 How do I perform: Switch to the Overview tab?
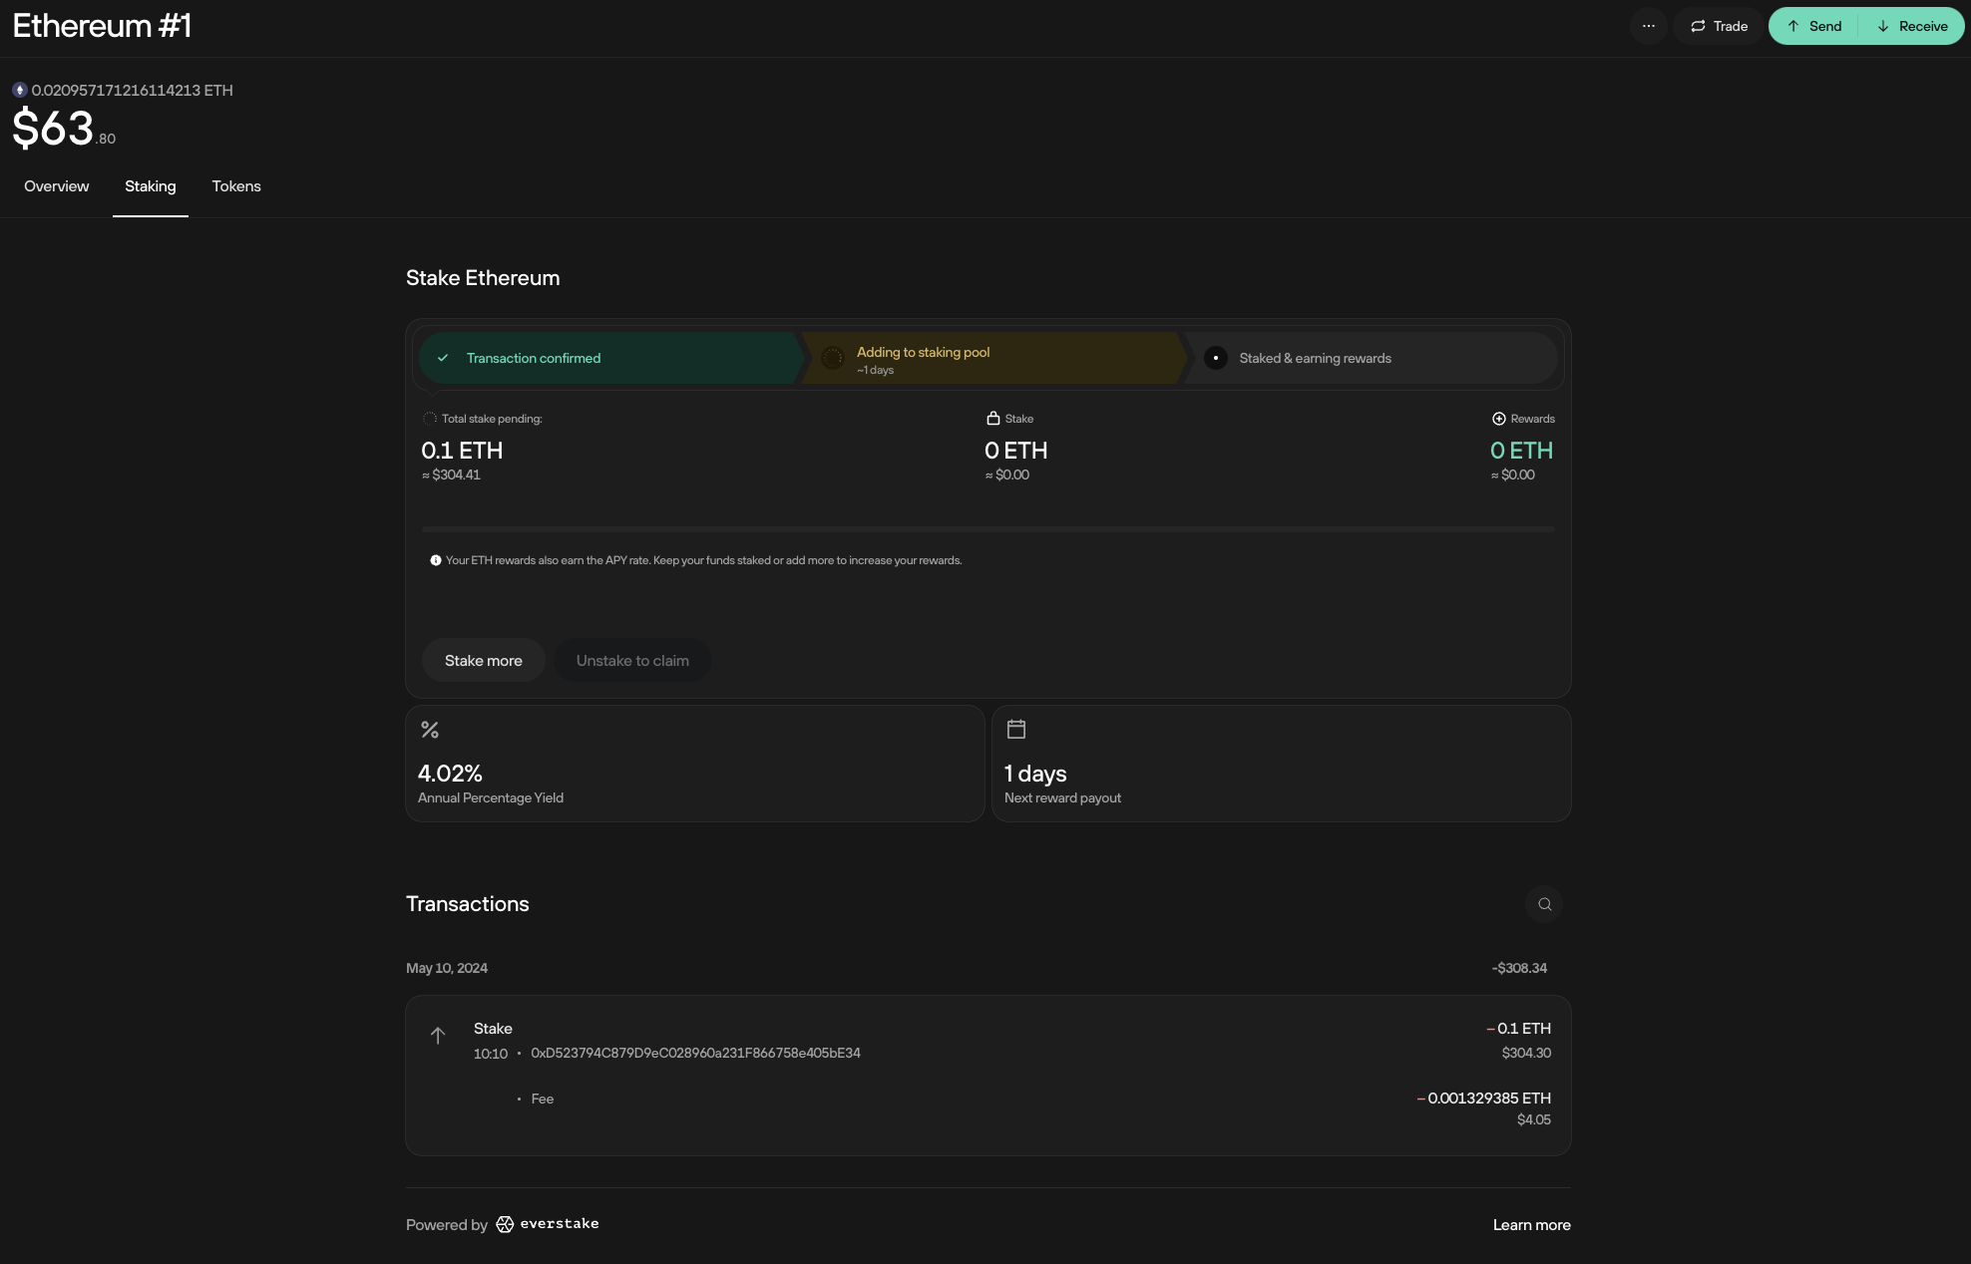click(56, 186)
